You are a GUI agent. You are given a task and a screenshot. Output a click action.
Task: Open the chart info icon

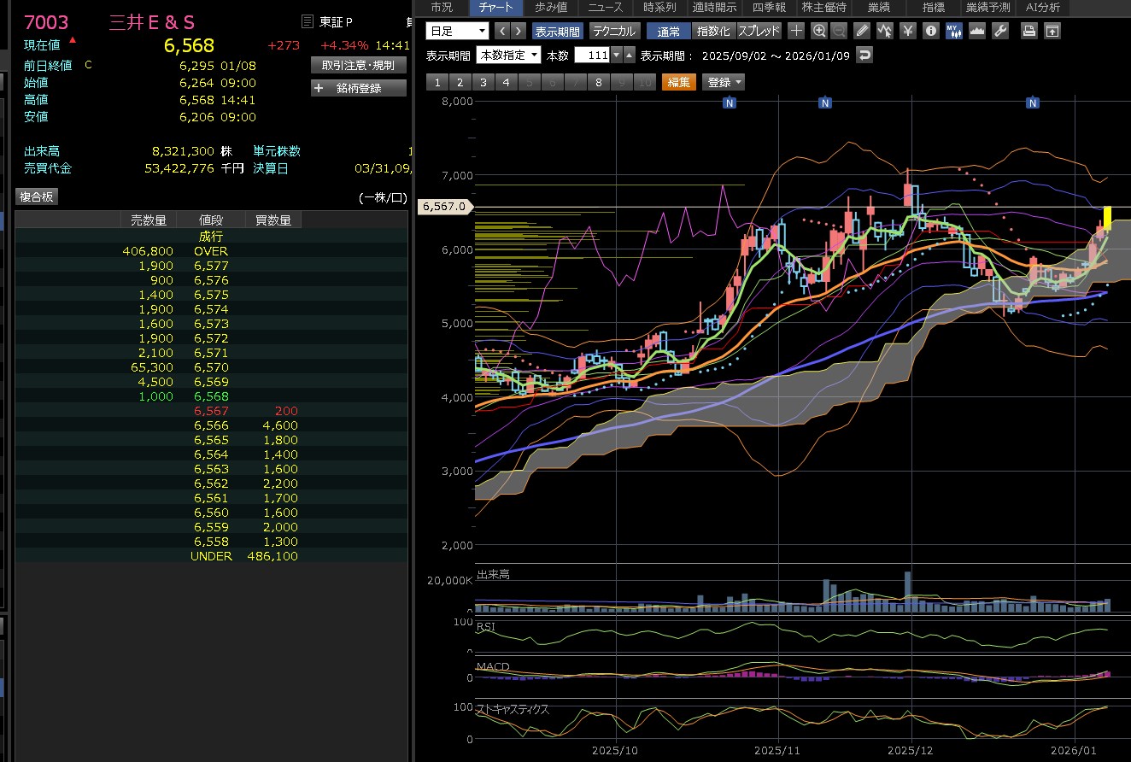click(x=931, y=31)
